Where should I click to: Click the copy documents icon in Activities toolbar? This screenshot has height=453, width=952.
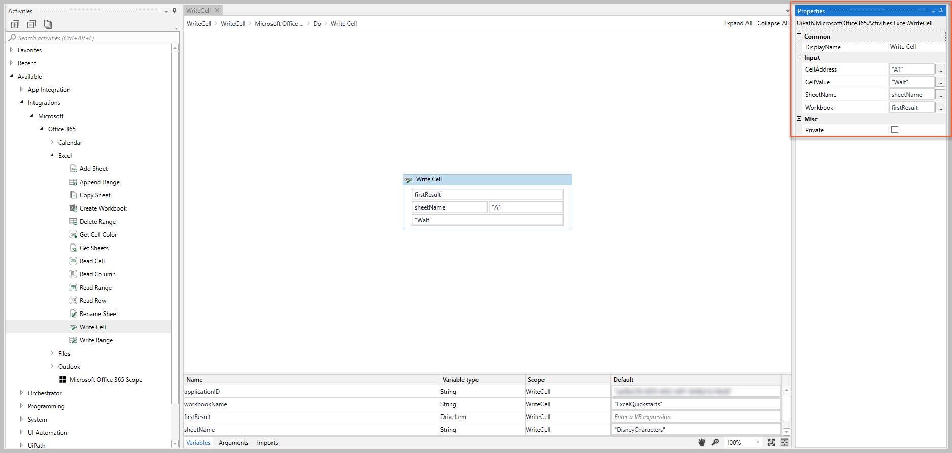pos(48,24)
